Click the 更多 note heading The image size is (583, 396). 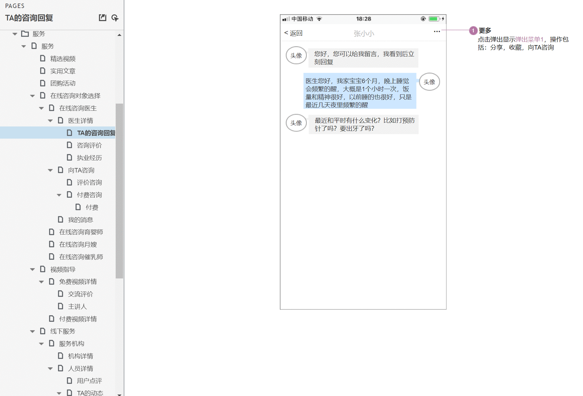(485, 31)
